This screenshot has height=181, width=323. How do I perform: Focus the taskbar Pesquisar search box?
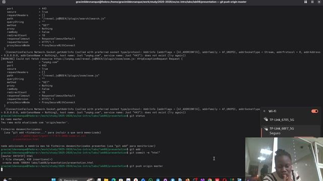[x=76, y=179]
